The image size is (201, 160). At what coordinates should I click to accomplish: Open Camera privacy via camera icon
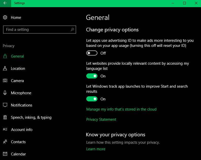point(5,81)
